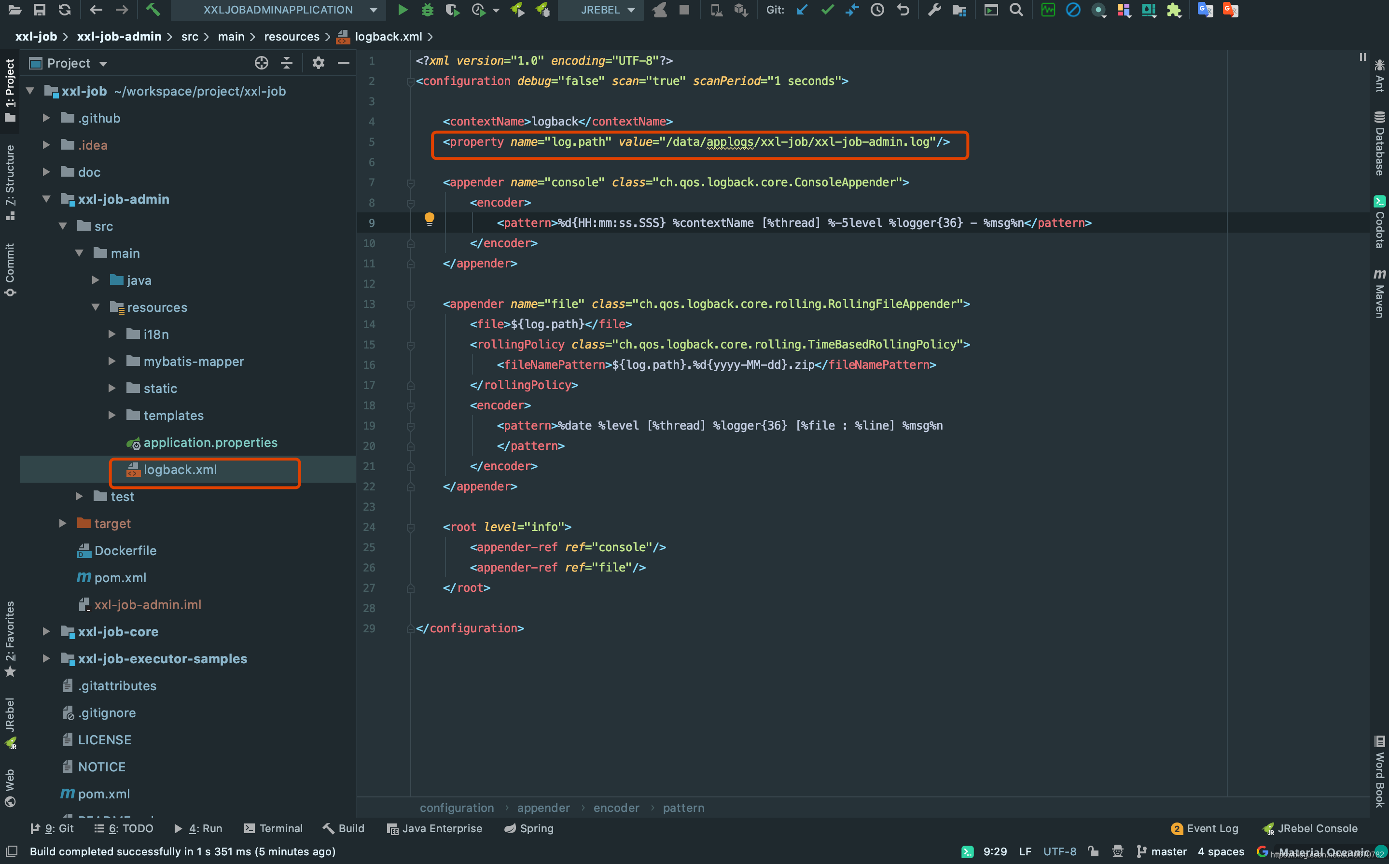The width and height of the screenshot is (1389, 864).
Task: Run with coverage shield icon
Action: point(452,10)
